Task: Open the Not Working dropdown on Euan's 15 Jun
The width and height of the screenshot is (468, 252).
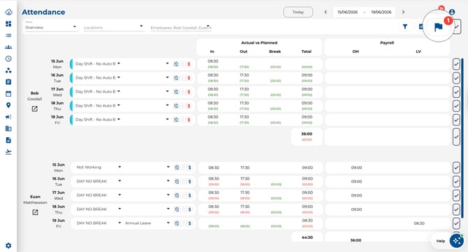Action: (x=98, y=167)
